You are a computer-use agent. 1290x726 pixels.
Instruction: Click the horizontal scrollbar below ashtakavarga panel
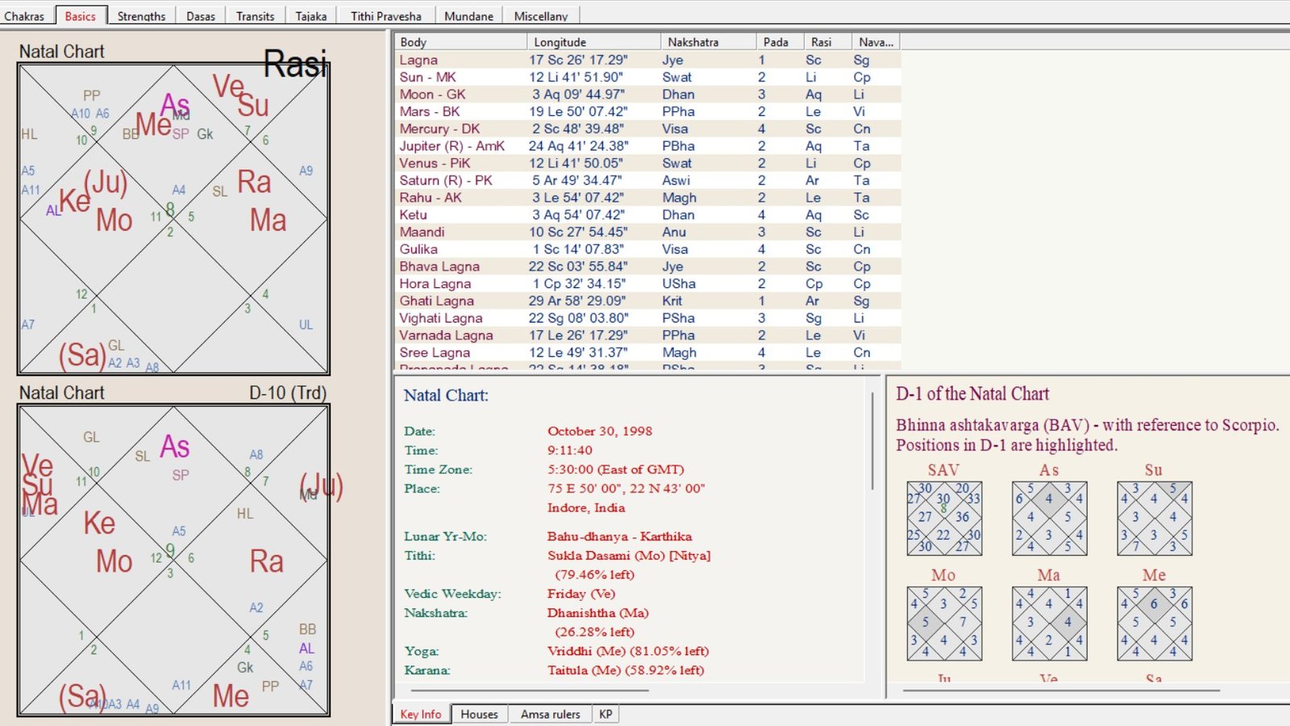pyautogui.click(x=1061, y=691)
